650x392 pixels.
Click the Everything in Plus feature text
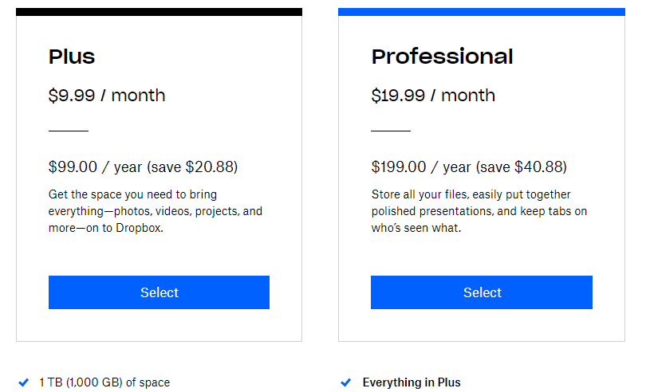coord(412,382)
